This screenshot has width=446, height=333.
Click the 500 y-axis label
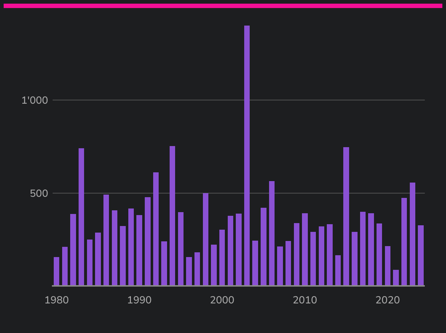[x=39, y=194]
